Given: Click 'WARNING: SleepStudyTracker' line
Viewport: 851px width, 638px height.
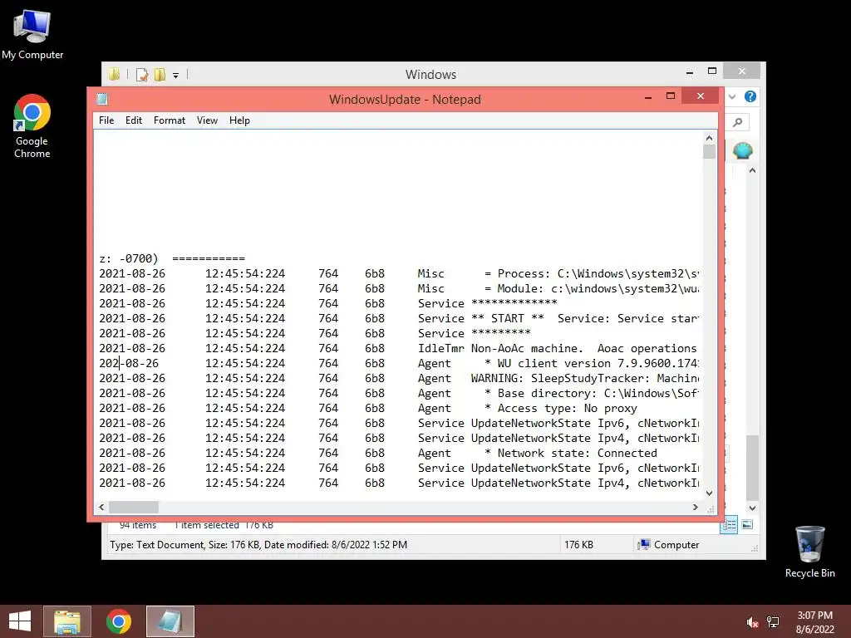Looking at the screenshot, I should tap(399, 378).
